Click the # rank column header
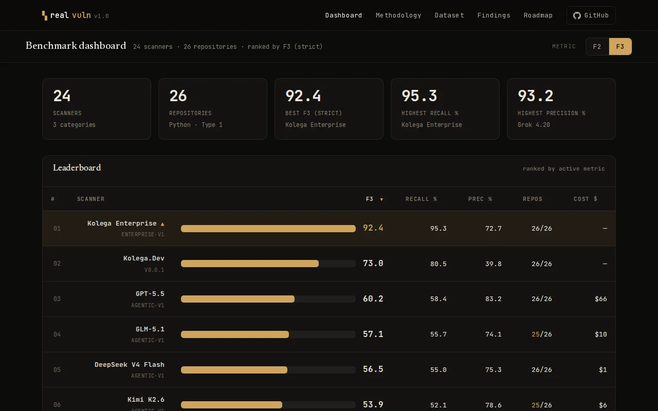 pyautogui.click(x=53, y=199)
